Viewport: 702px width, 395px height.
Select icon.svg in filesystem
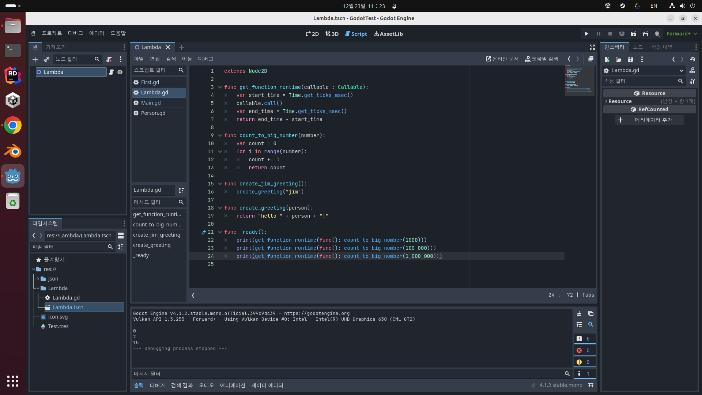(58, 317)
